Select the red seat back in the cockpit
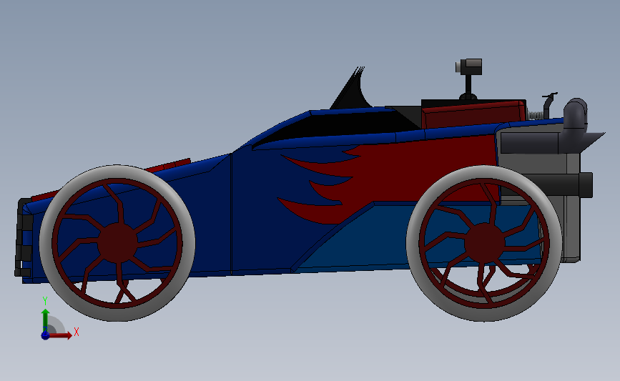 tap(473, 114)
